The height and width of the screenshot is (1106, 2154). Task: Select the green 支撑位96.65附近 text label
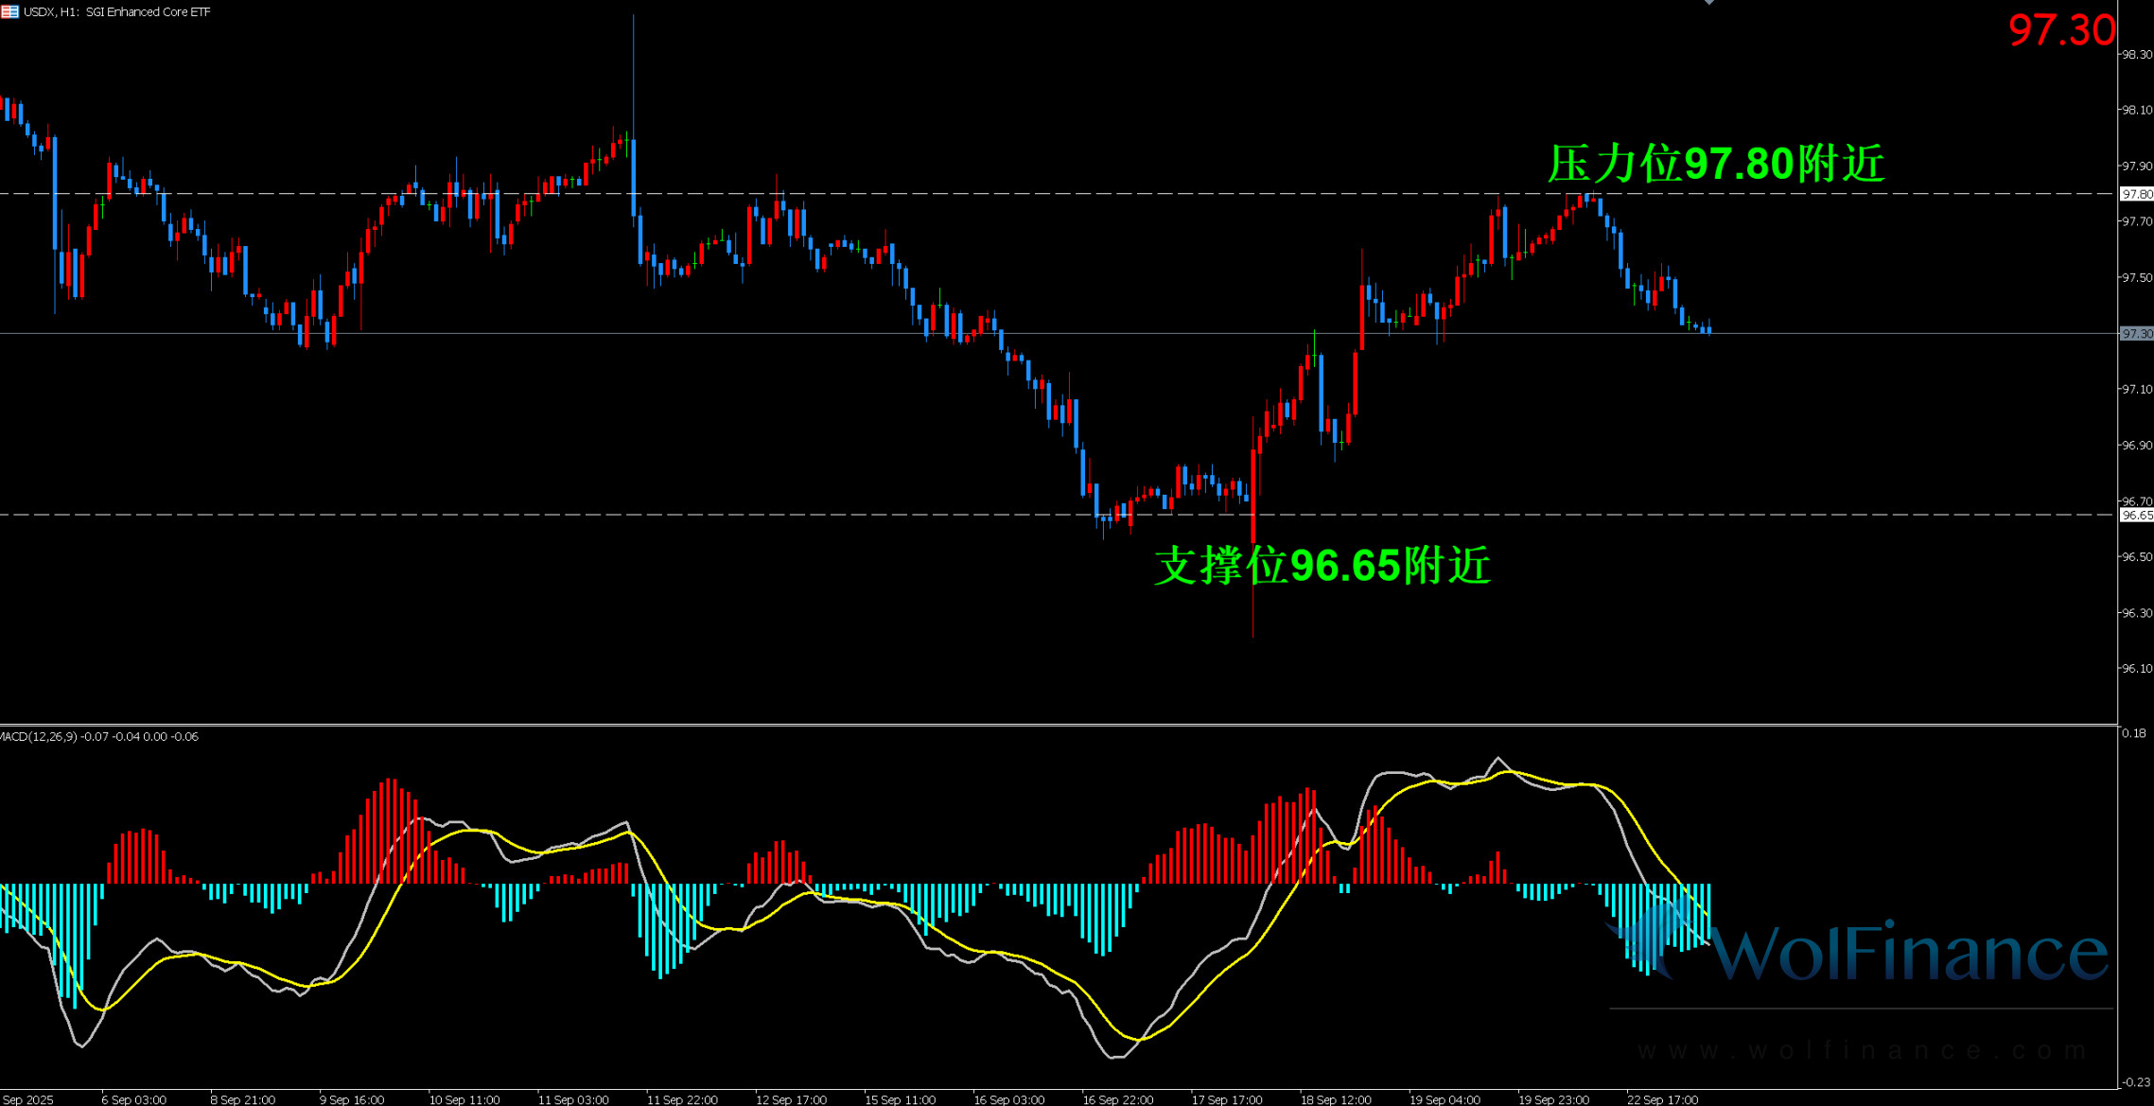(x=1322, y=566)
